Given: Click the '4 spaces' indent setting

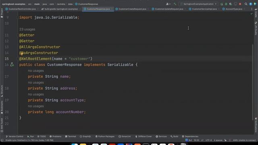Looking at the screenshot, I should coord(218,140).
